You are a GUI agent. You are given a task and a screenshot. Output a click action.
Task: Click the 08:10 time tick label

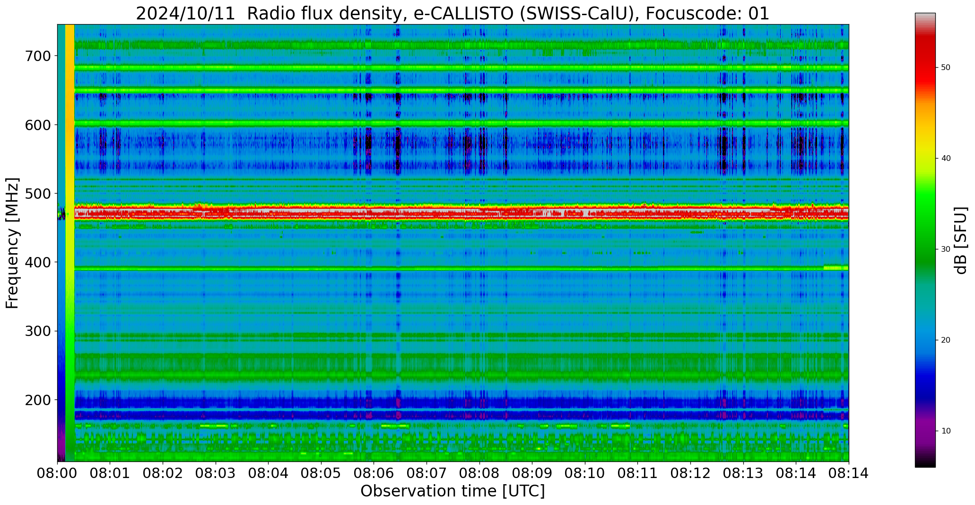[x=585, y=474]
